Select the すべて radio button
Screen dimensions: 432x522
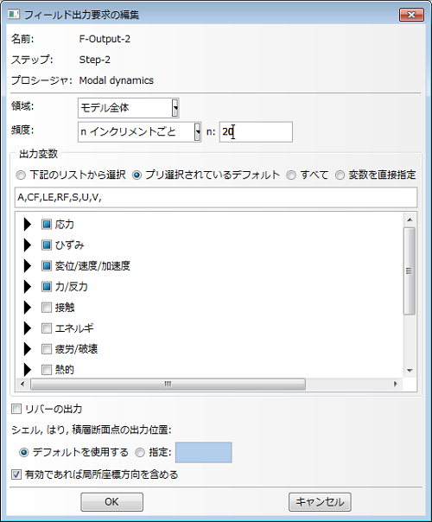click(x=291, y=175)
